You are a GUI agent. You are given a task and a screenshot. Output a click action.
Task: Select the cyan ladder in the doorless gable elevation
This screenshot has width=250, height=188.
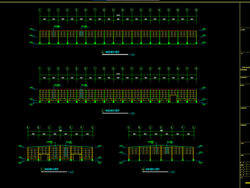click(x=167, y=150)
